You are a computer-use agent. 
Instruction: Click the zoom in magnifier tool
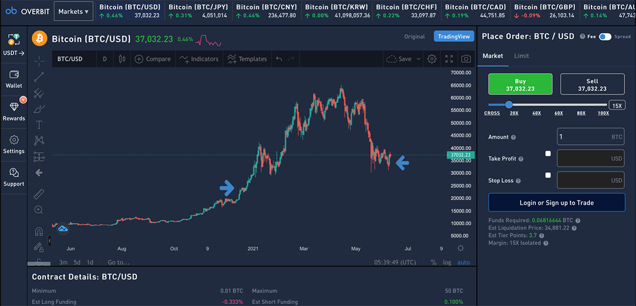coord(39,209)
